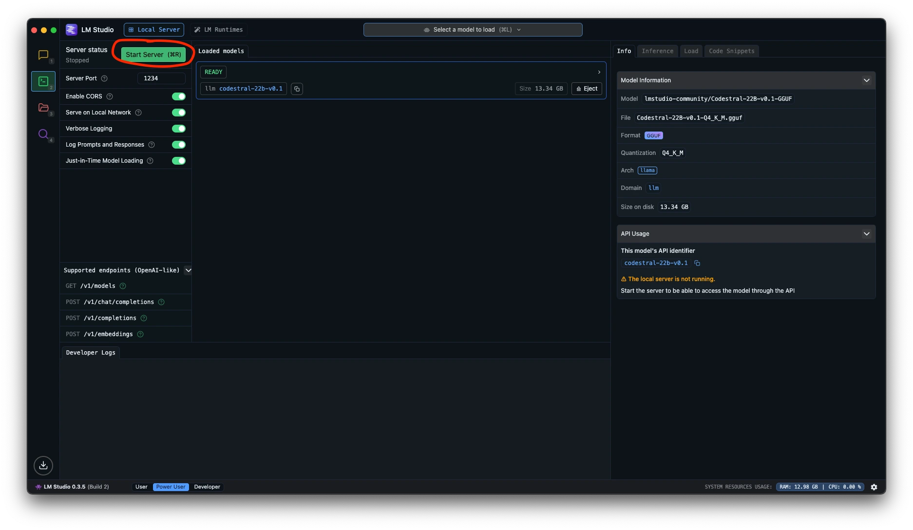Open the Discover search sidebar icon
The width and height of the screenshot is (913, 530).
[43, 134]
